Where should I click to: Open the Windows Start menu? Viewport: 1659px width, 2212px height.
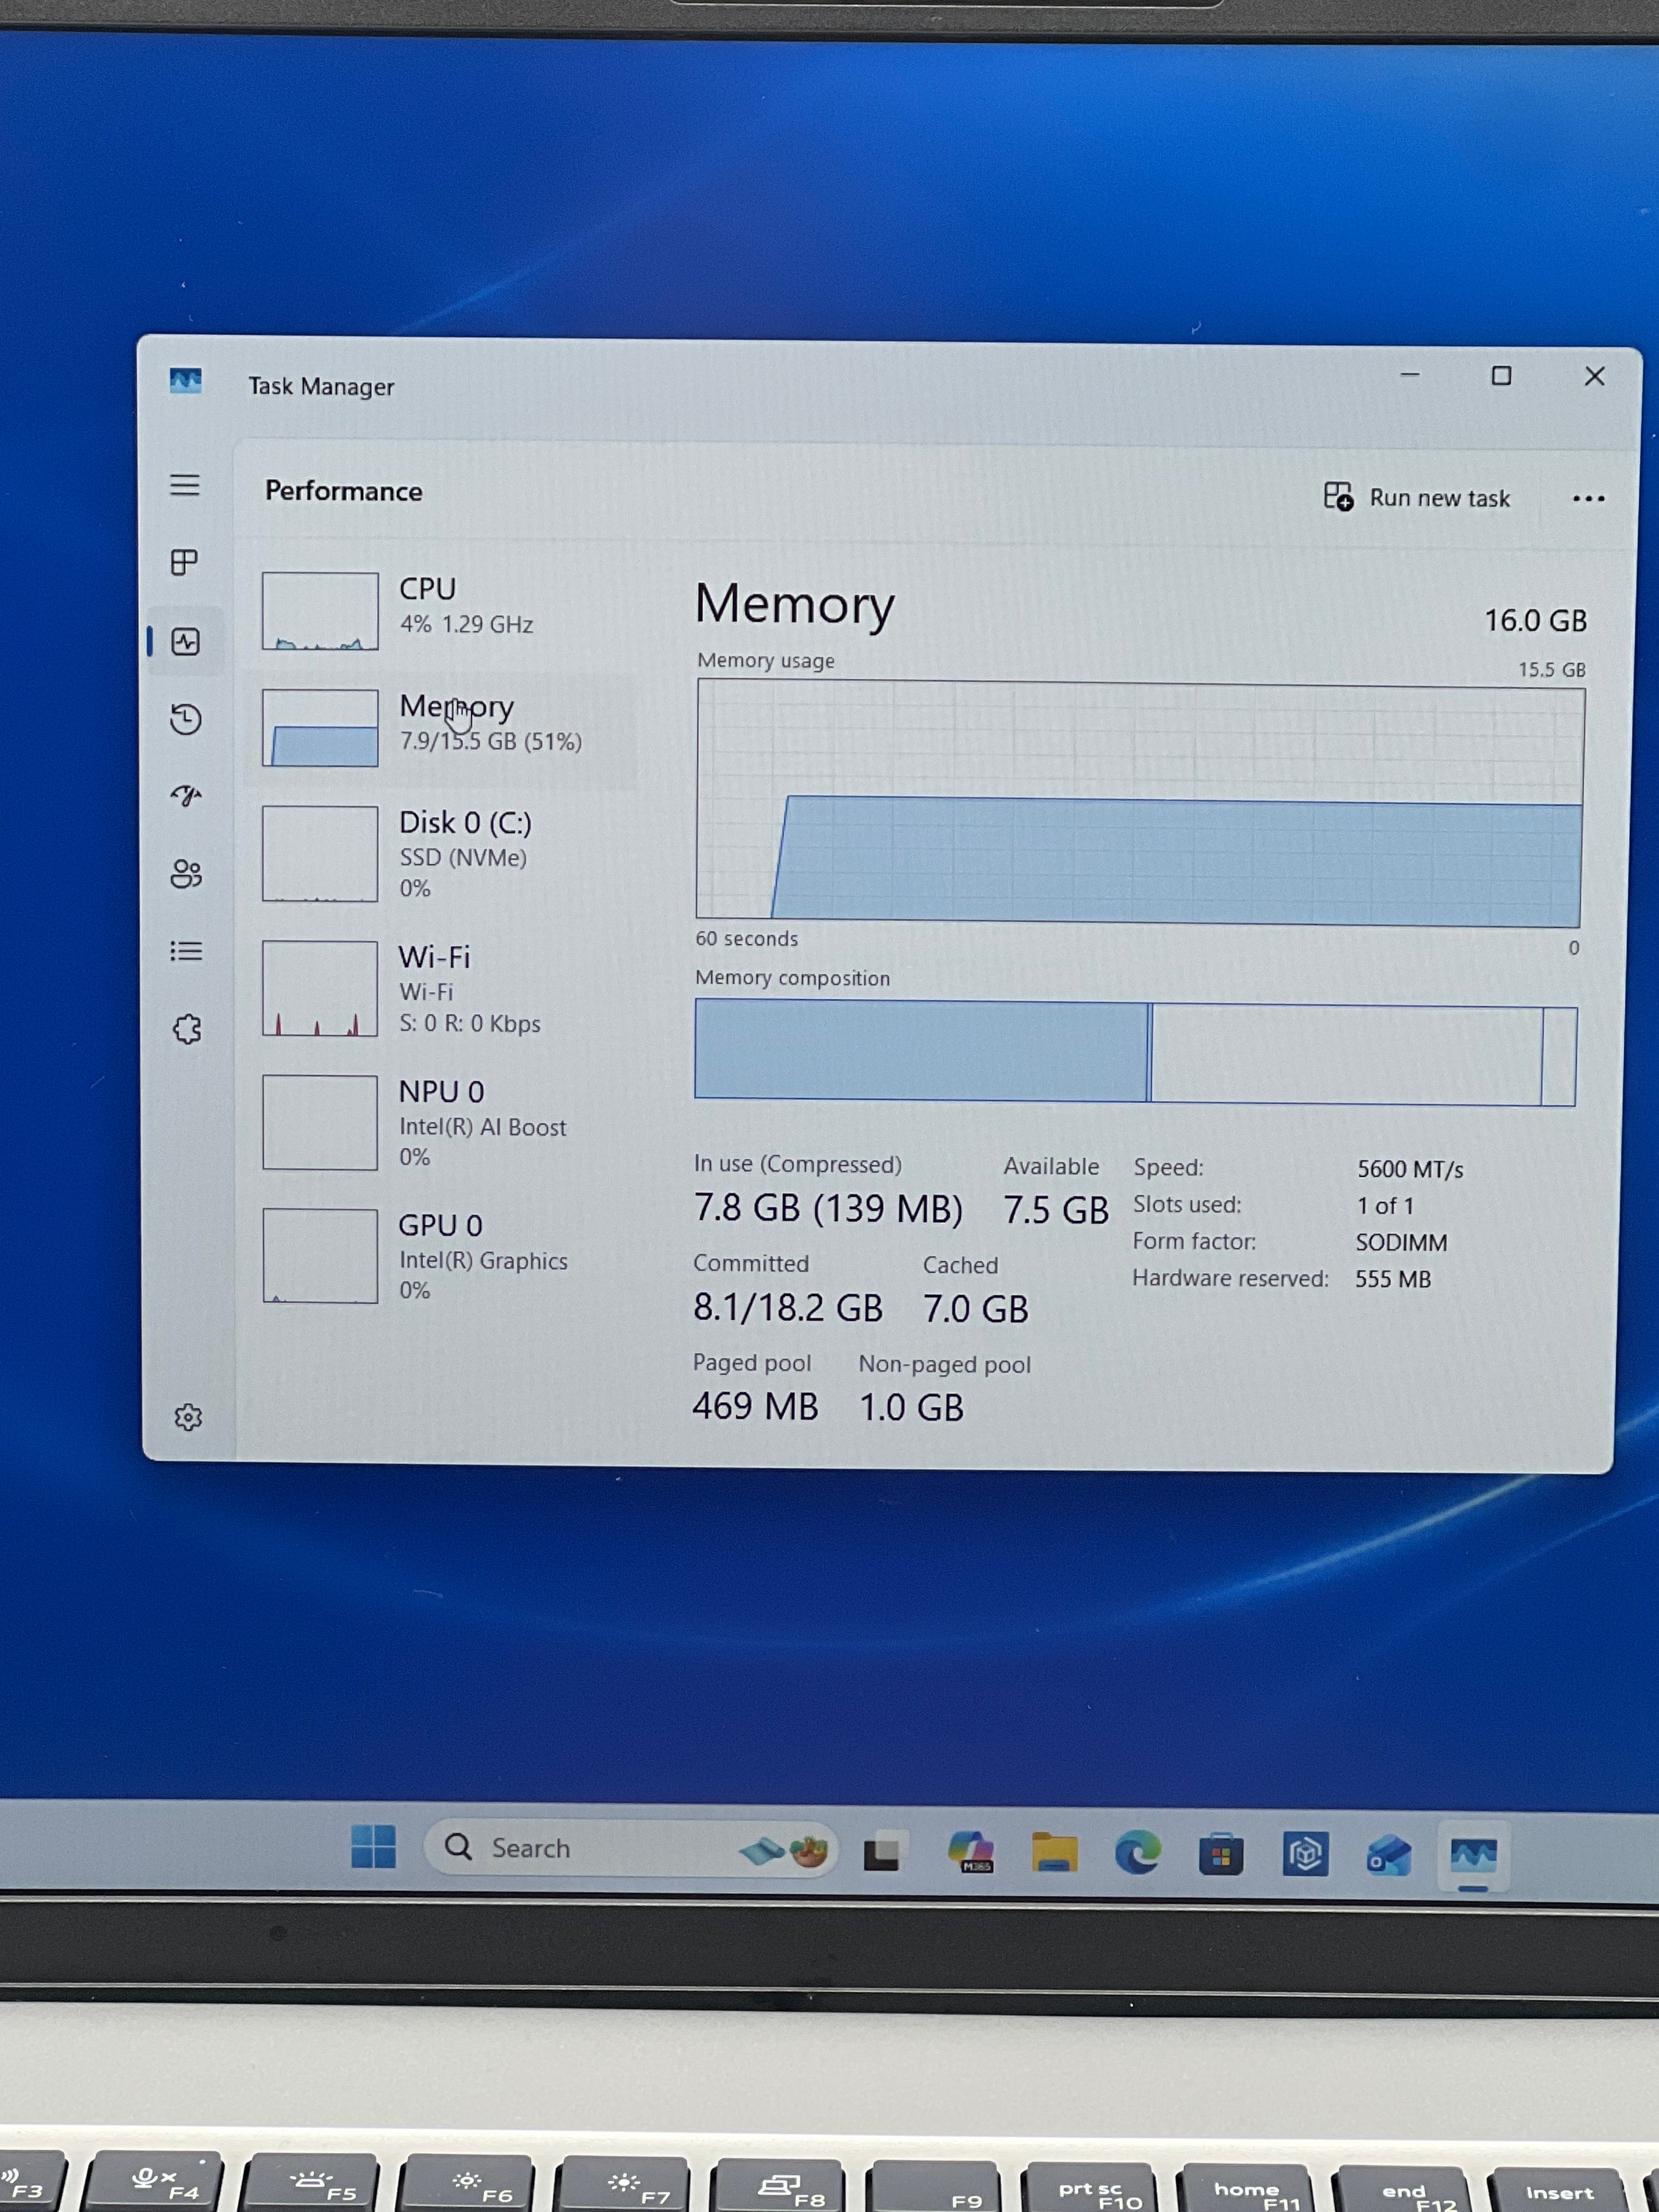[x=373, y=1846]
